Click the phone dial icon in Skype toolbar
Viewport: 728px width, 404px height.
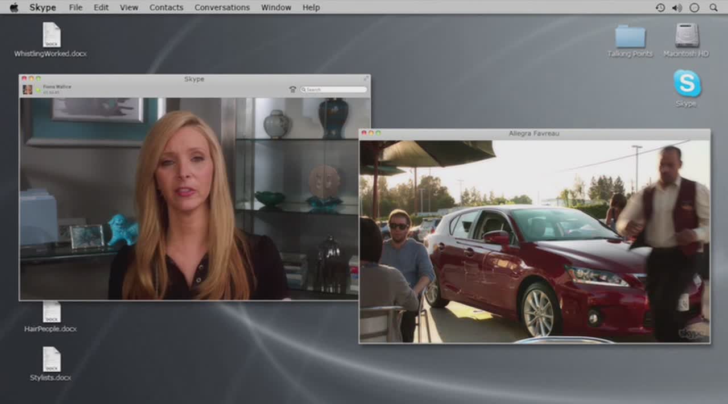pyautogui.click(x=292, y=89)
